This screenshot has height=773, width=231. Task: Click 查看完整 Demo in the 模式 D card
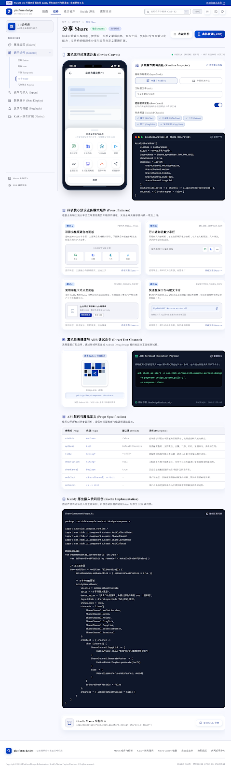(213, 325)
